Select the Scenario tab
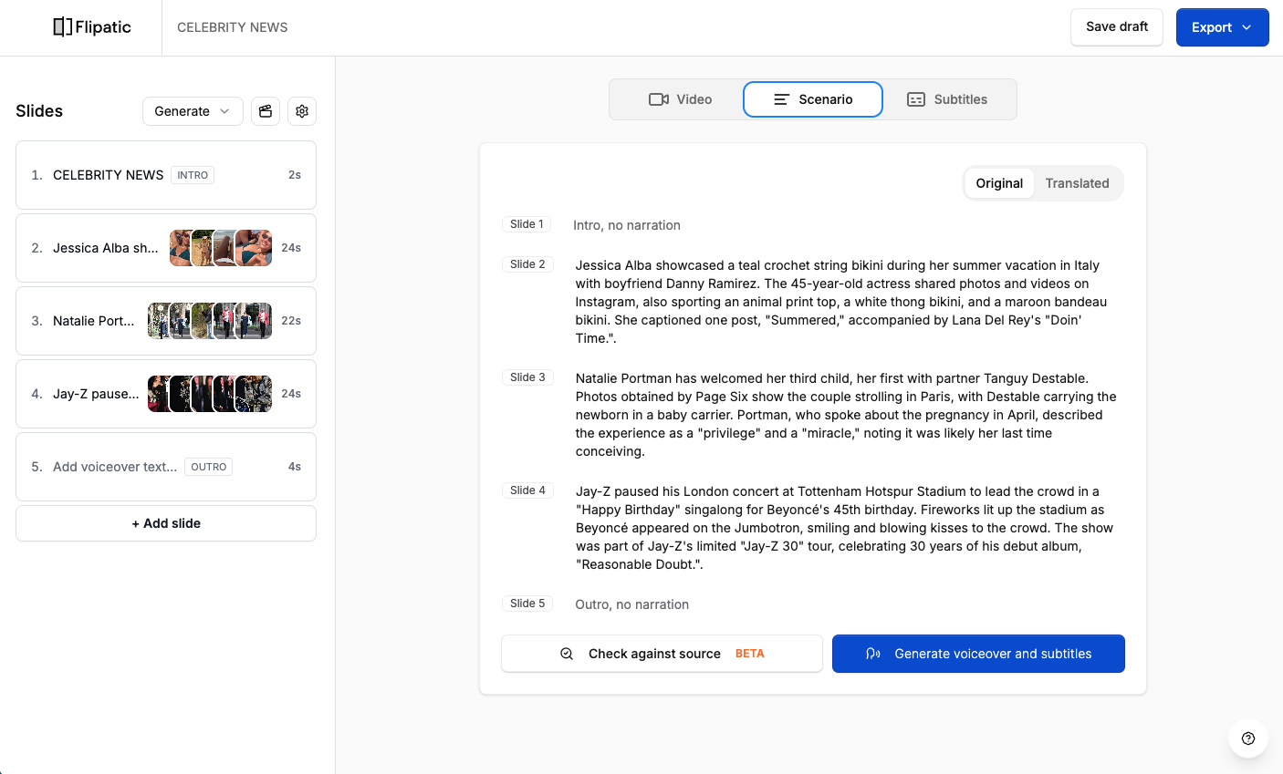 (x=813, y=99)
